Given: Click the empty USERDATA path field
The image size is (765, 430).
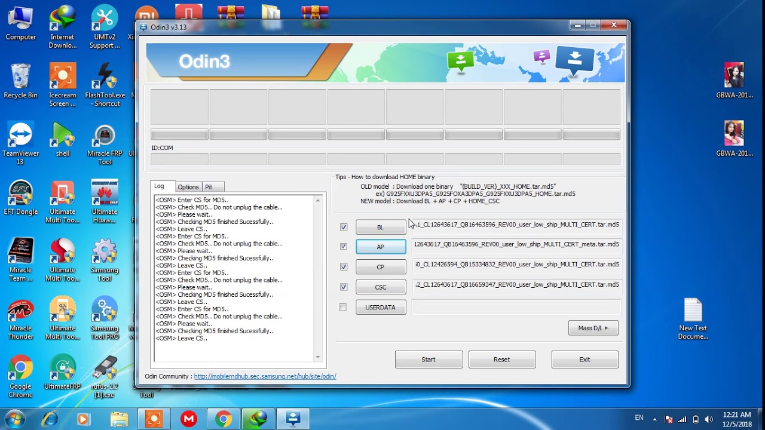Looking at the screenshot, I should pyautogui.click(x=516, y=307).
